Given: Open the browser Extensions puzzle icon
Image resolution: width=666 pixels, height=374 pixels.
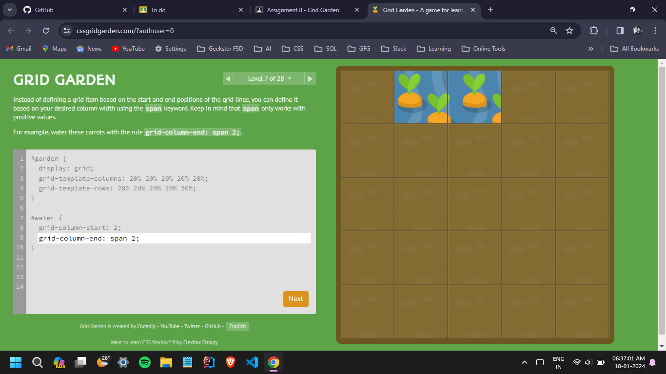Looking at the screenshot, I should click(x=594, y=31).
